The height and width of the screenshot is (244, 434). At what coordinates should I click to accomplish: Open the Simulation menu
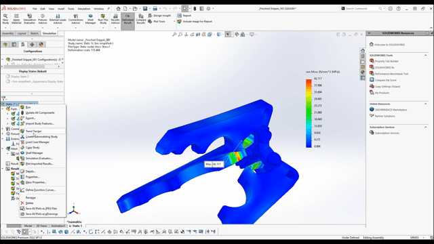[x=84, y=9]
